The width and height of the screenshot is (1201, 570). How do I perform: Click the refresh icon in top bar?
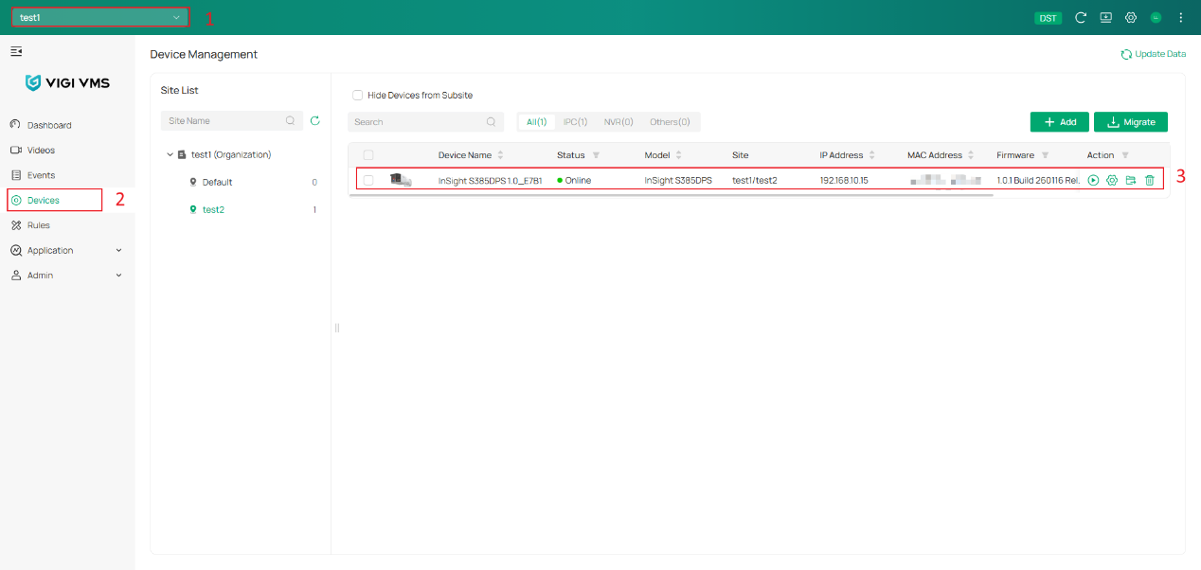pos(1081,18)
